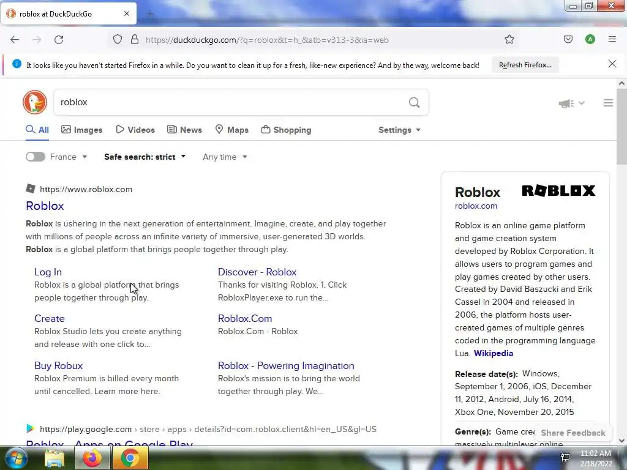Click the Firefox taskbar icon

92,458
